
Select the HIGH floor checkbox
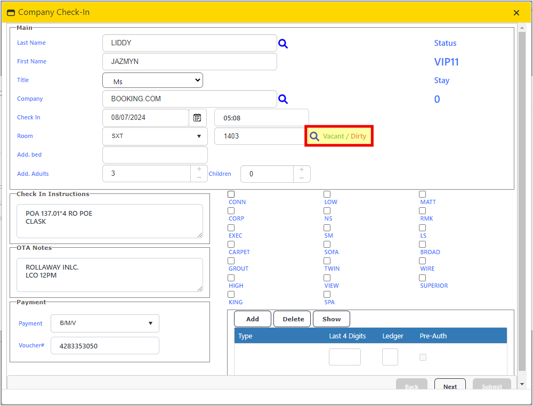click(231, 278)
